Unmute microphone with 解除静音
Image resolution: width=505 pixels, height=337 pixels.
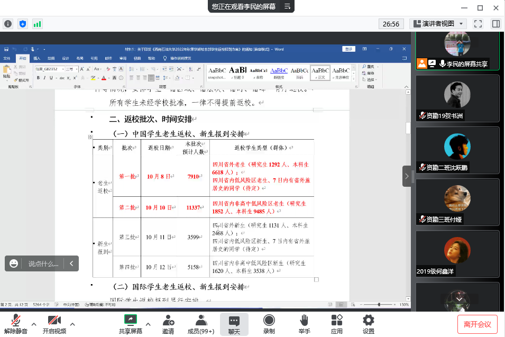click(16, 324)
